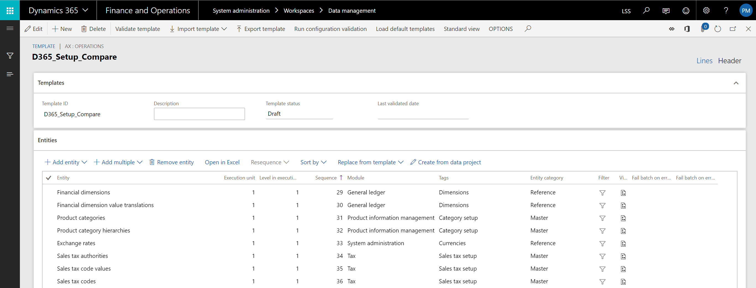
Task: Click the Template status field
Action: (x=299, y=114)
